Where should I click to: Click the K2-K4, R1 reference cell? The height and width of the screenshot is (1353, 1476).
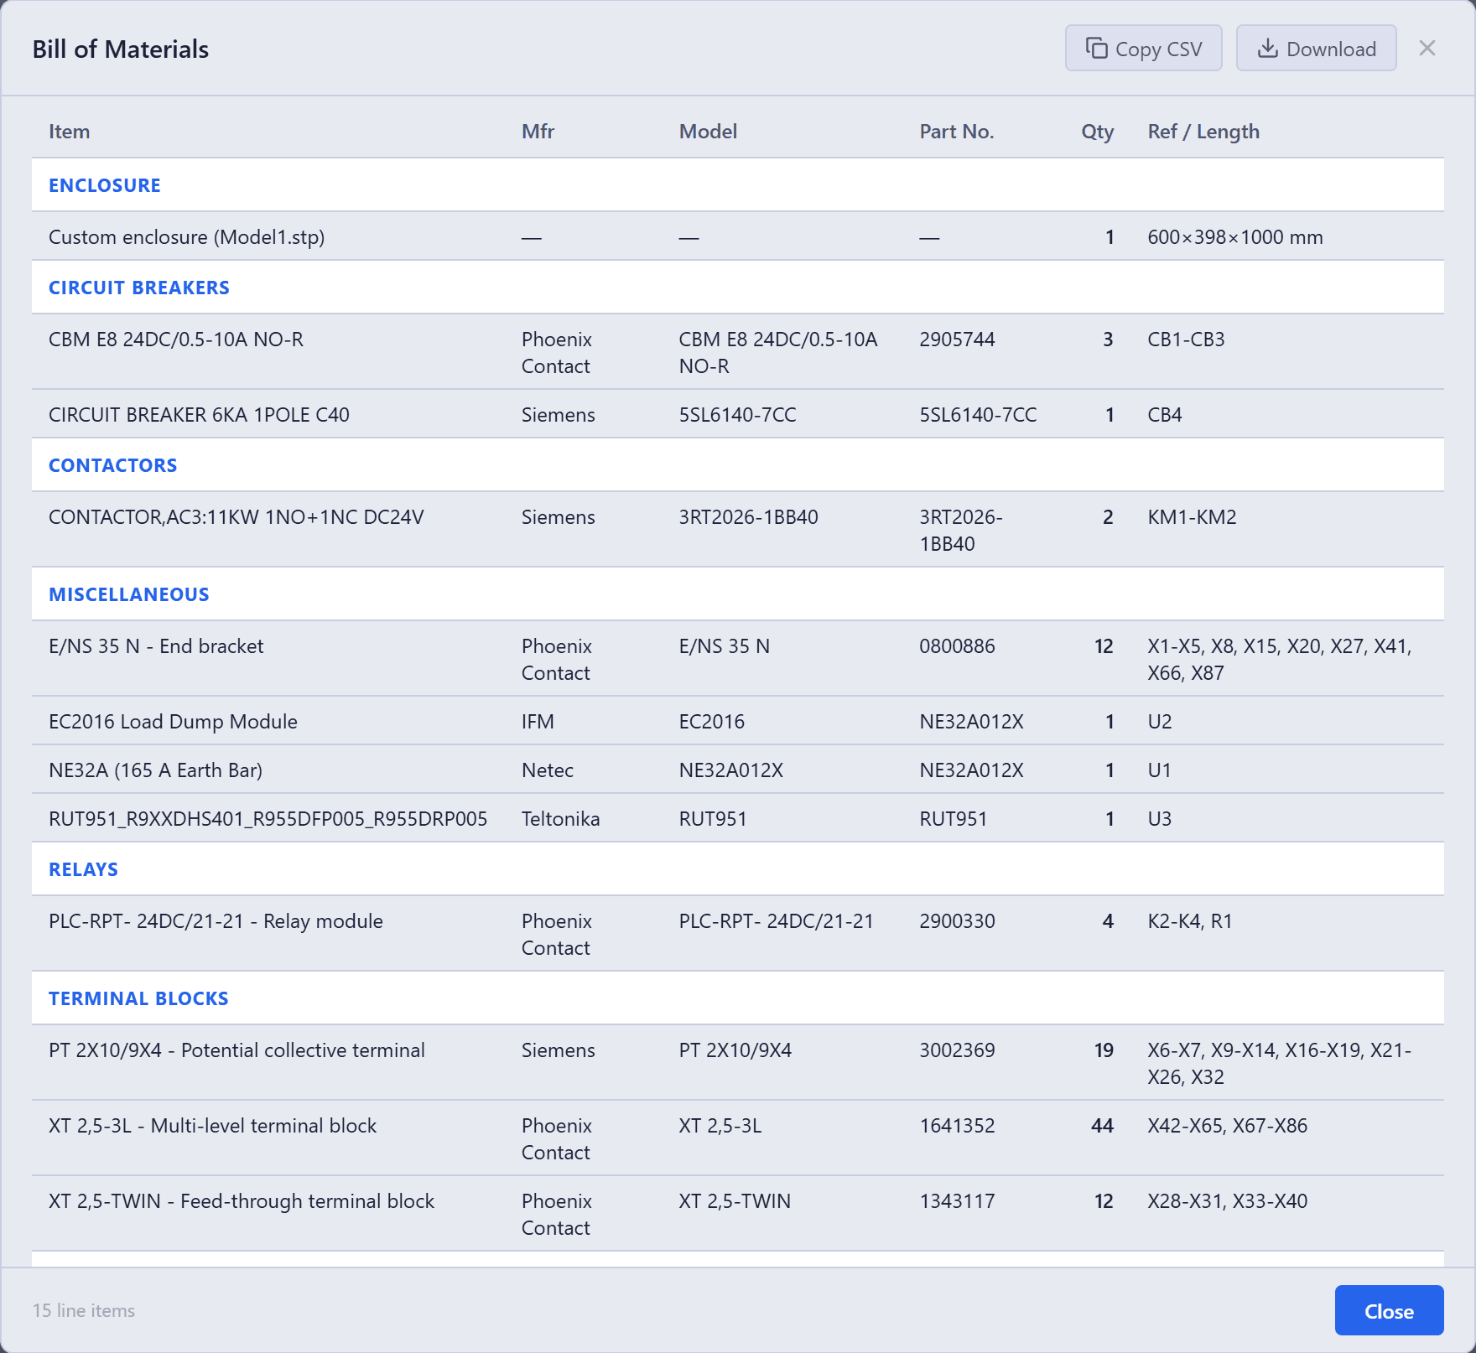tap(1190, 921)
